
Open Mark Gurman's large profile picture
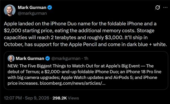pos(10,10)
